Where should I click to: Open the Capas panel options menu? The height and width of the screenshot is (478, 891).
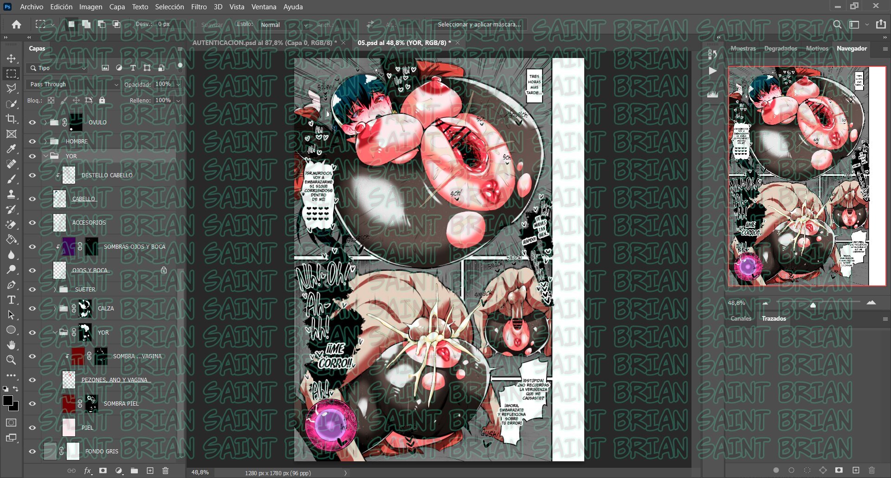(180, 49)
